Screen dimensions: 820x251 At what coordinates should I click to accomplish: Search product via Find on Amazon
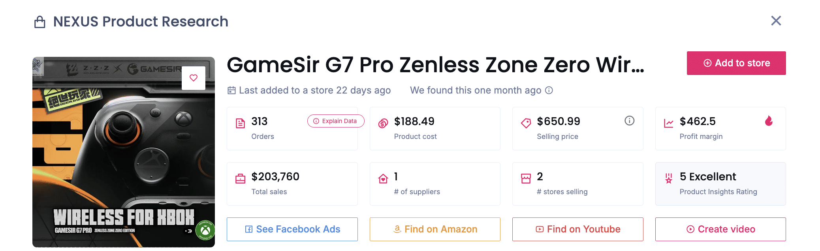435,229
